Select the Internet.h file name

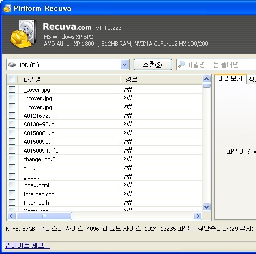click(x=36, y=203)
